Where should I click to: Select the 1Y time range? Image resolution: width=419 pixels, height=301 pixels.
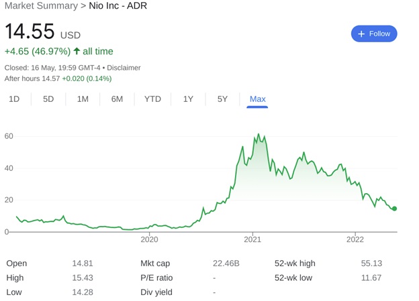[x=188, y=99]
